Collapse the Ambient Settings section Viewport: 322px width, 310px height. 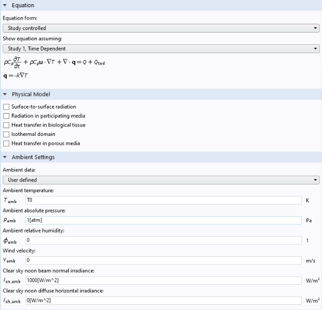click(x=5, y=157)
